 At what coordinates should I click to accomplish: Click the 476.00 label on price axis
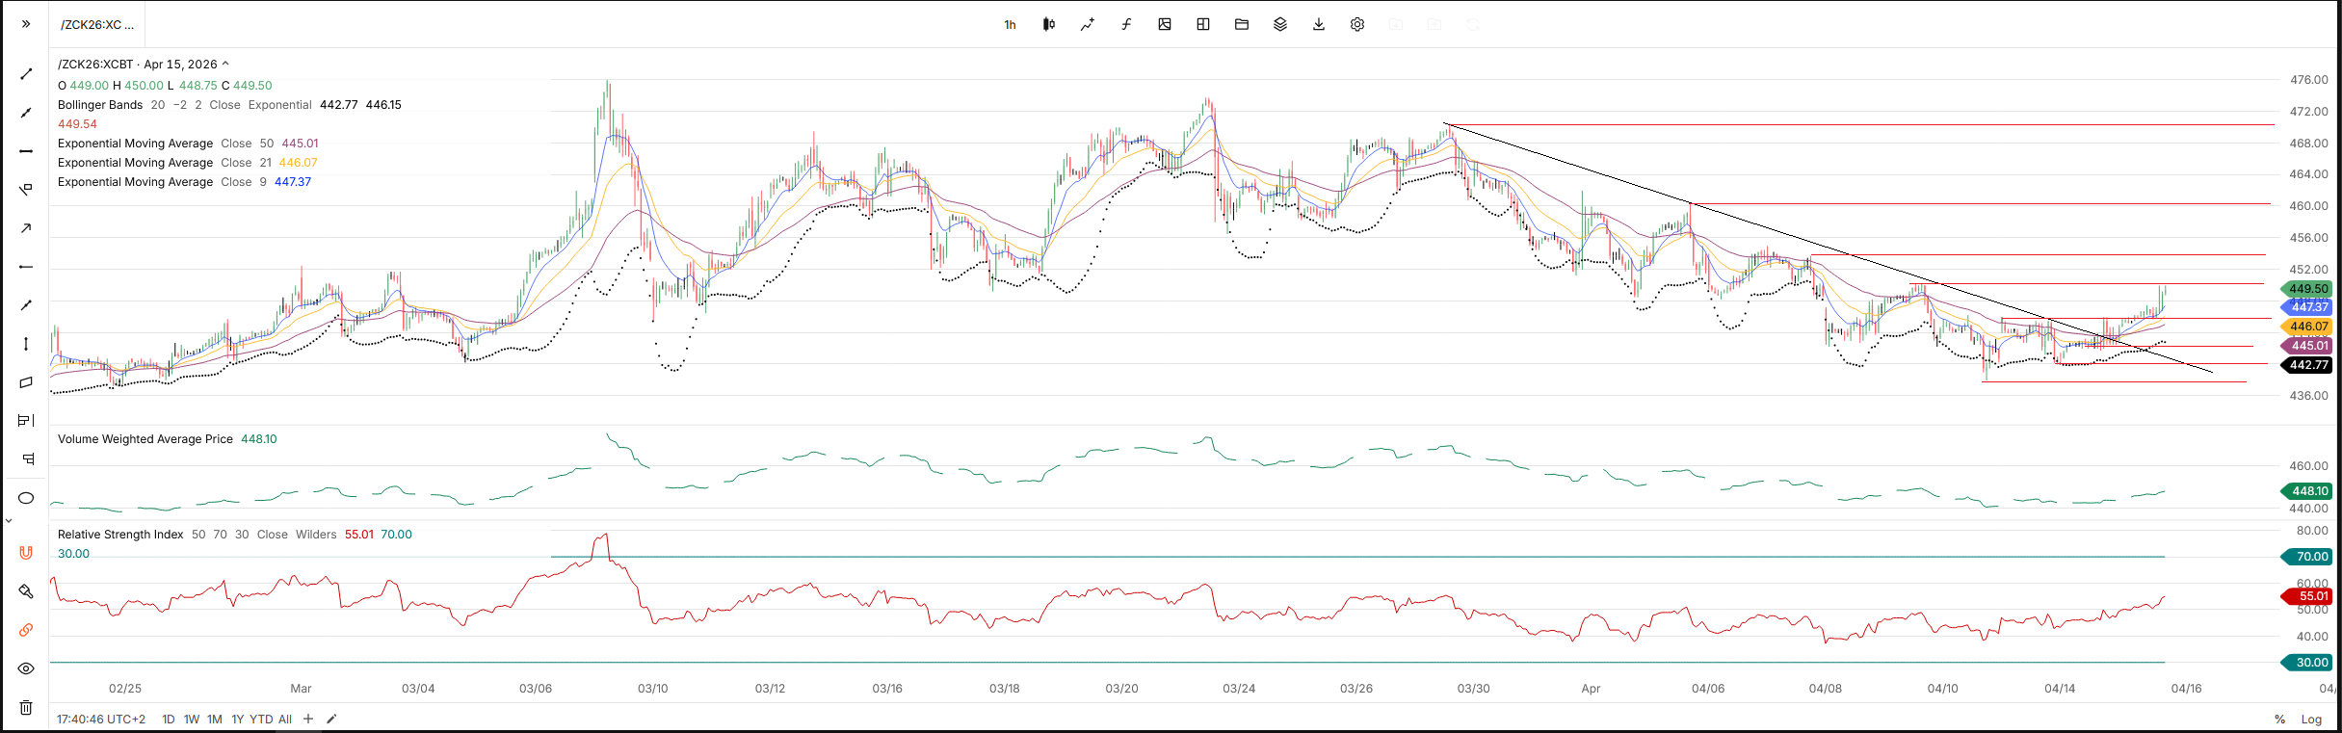2308,80
